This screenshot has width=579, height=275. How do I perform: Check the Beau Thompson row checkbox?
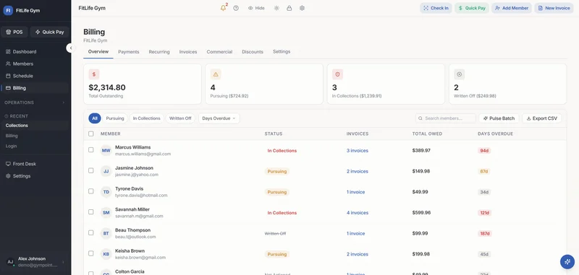click(91, 232)
